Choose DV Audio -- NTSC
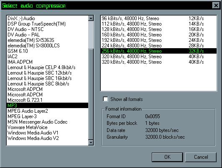Viewport: 222px width, 168px height. click(47, 29)
